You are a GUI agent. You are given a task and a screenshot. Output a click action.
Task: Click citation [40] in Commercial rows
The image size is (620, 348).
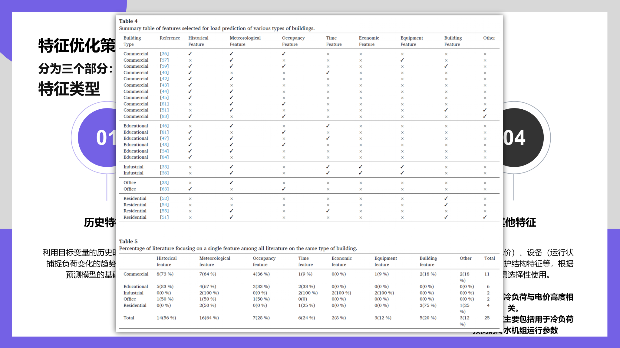(x=164, y=72)
